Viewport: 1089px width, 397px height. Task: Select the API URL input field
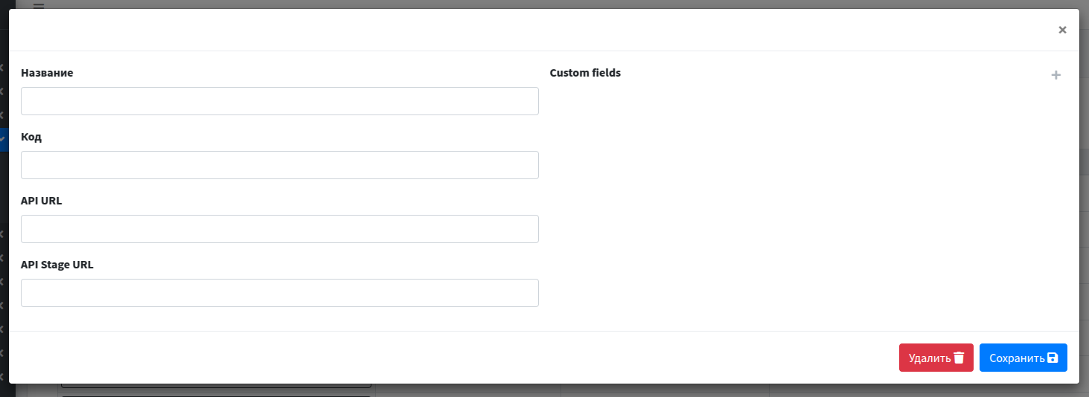279,229
